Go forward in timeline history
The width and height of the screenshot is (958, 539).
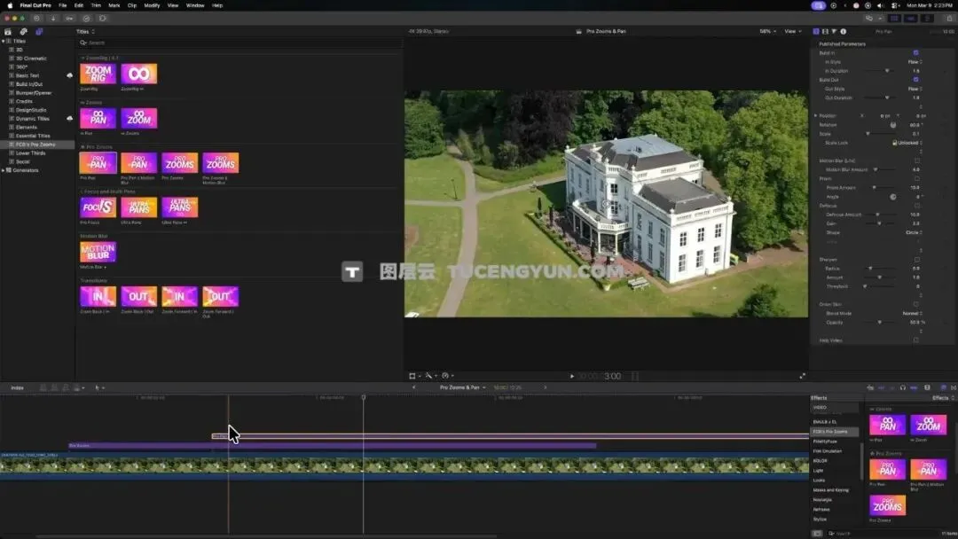tap(545, 387)
